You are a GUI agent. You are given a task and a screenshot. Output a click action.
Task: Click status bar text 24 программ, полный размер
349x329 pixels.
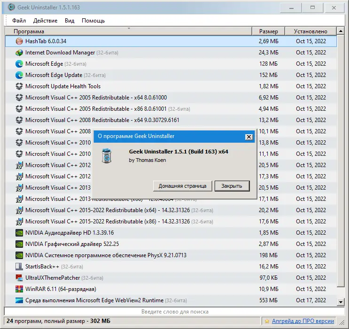[58, 321]
